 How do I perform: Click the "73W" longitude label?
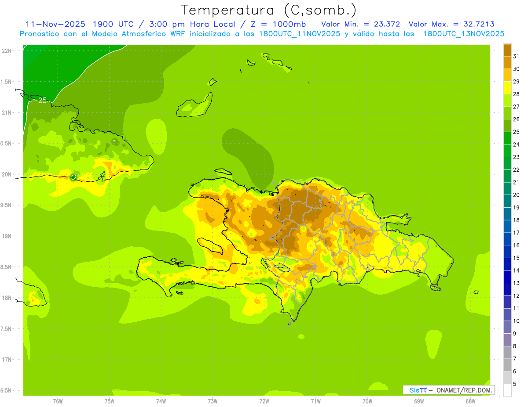coord(213,401)
